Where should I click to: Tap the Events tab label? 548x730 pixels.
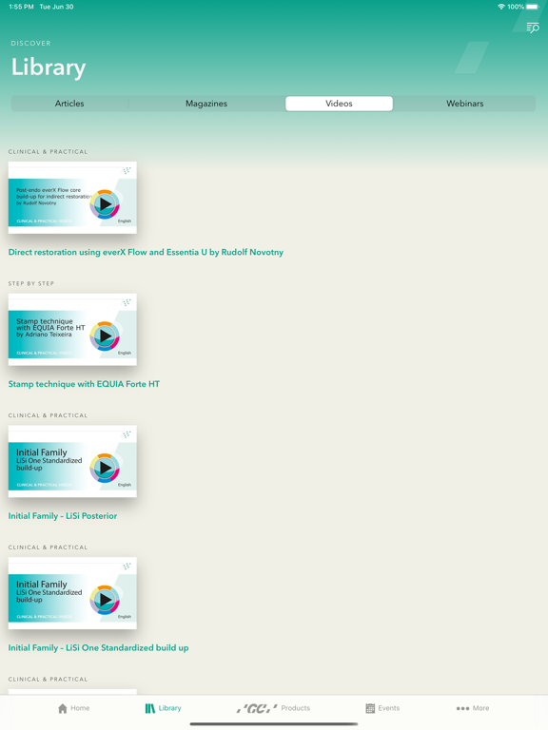point(388,708)
